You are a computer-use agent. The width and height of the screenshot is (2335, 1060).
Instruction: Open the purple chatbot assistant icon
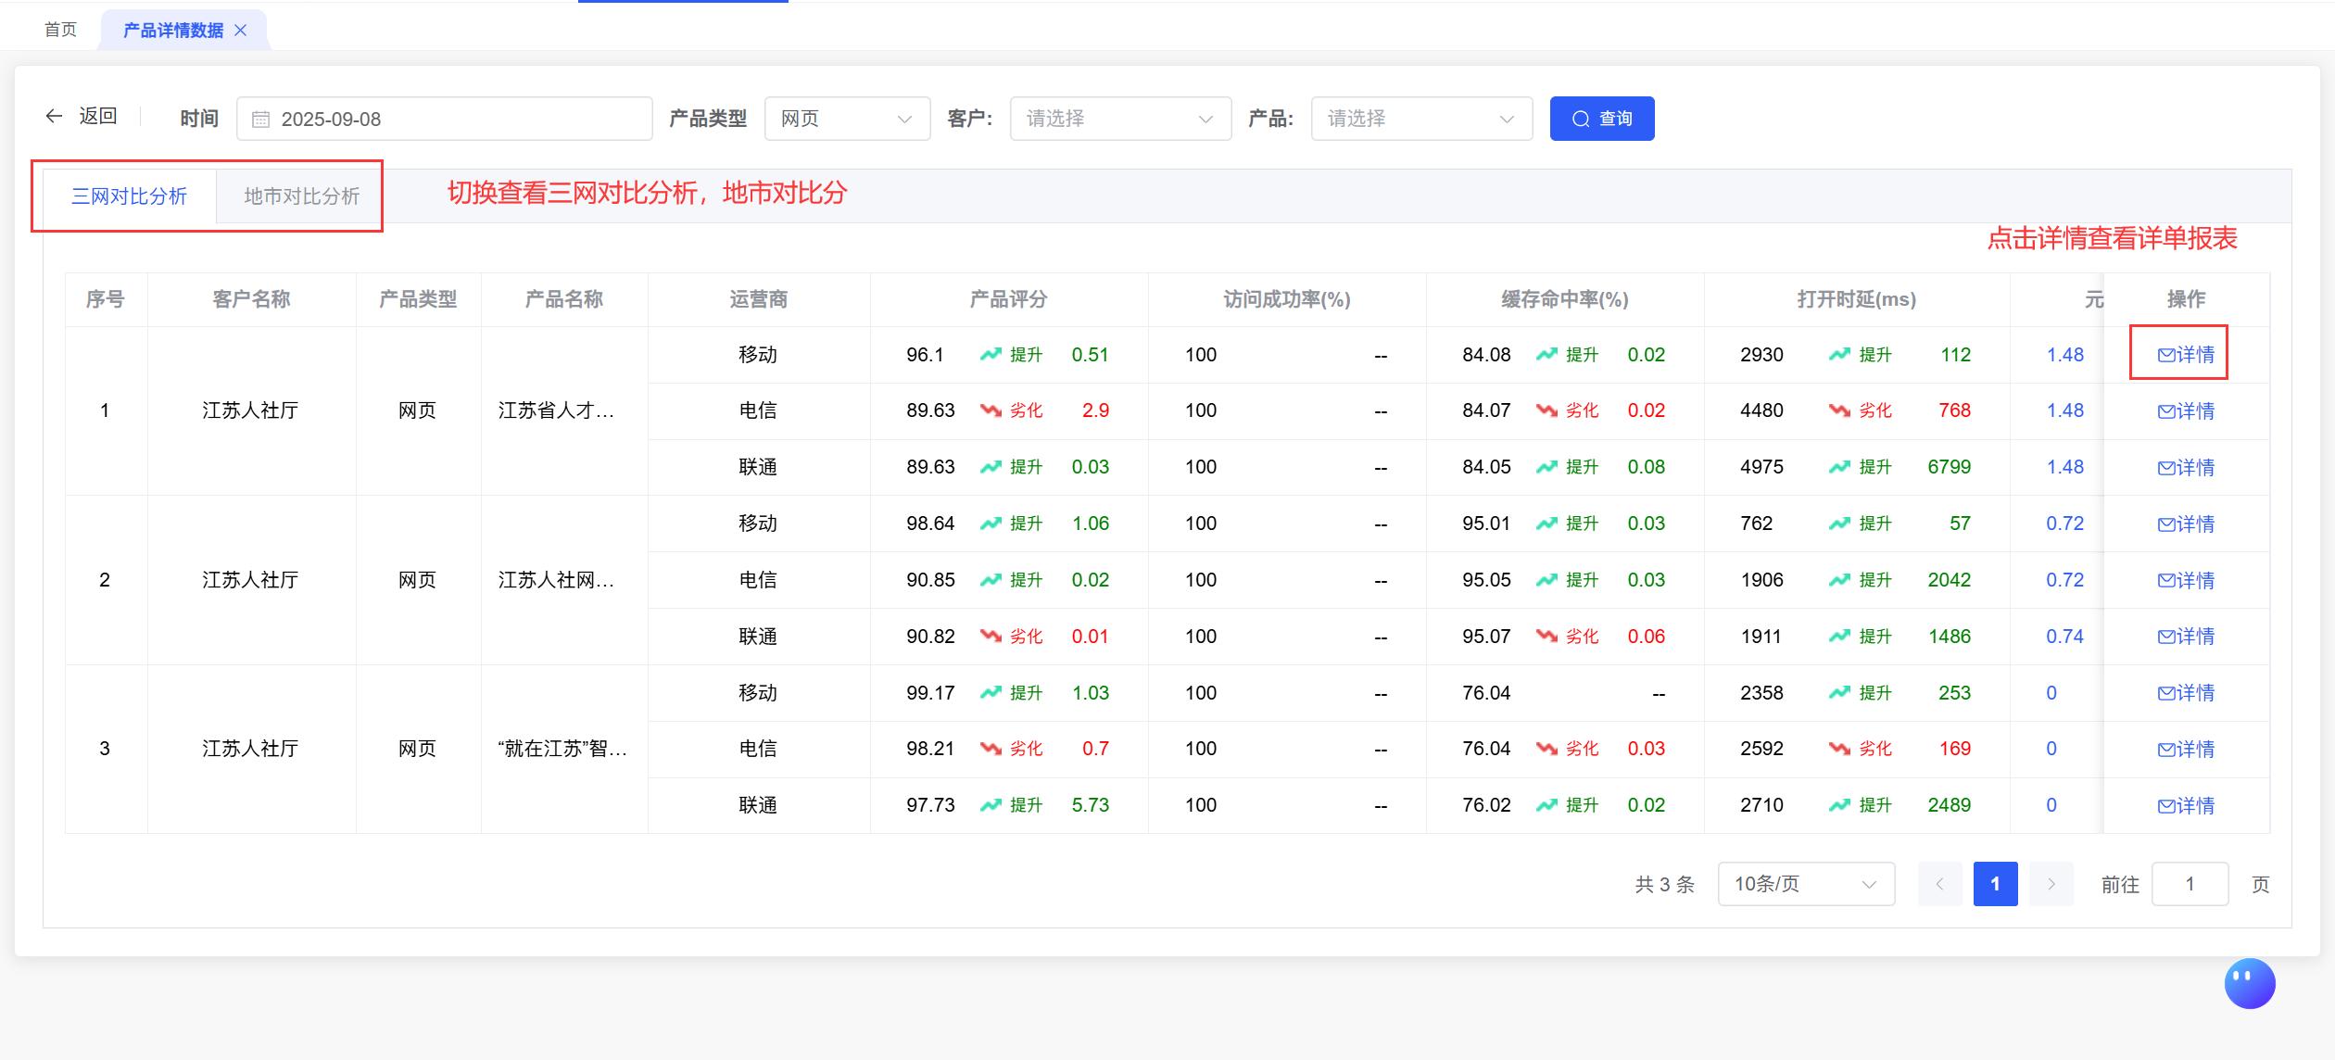point(2250,983)
